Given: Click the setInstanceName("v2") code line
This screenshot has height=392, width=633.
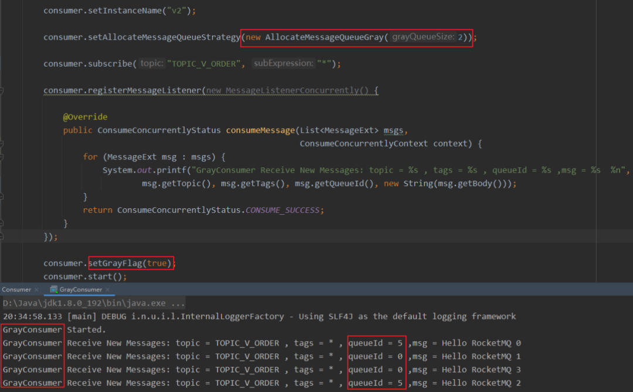Looking at the screenshot, I should tap(120, 11).
